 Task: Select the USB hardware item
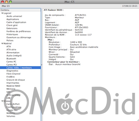tap(8, 98)
